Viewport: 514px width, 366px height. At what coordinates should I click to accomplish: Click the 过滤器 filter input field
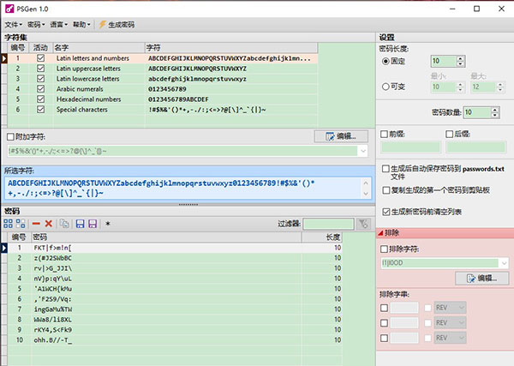(x=328, y=224)
